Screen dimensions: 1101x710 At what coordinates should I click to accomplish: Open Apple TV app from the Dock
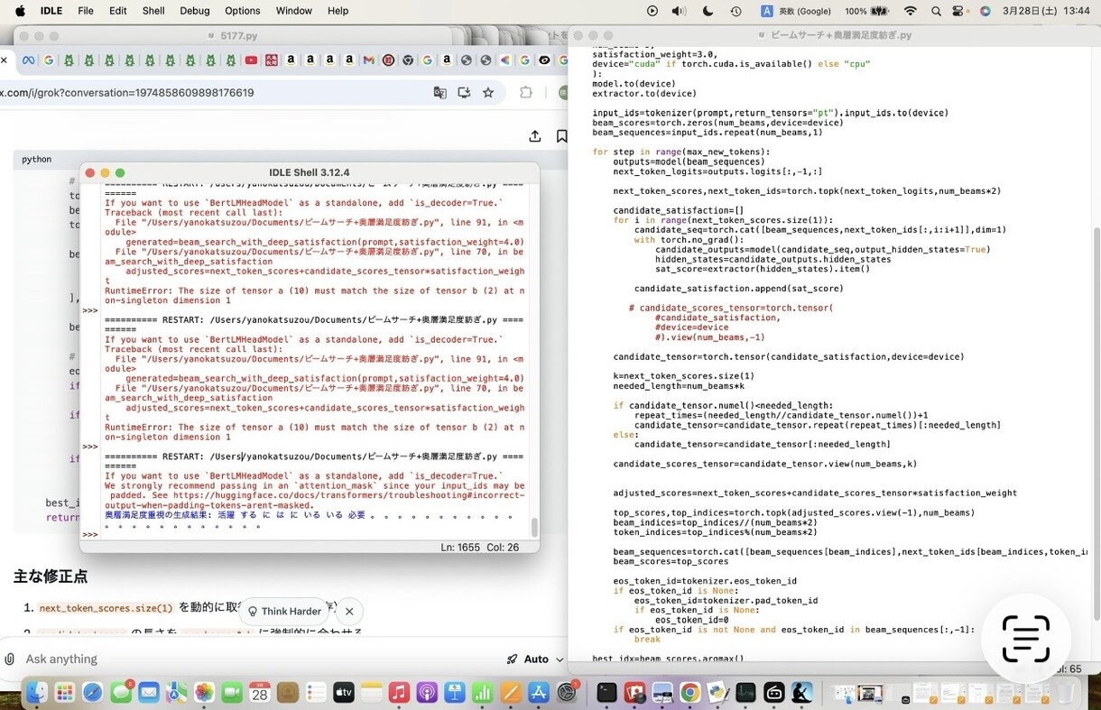point(344,692)
